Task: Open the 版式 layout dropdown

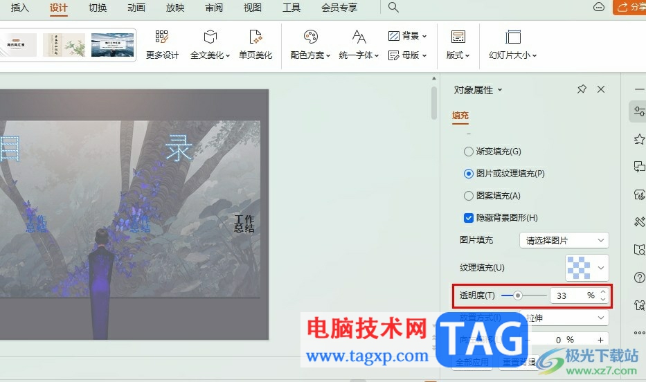Action: point(458,44)
